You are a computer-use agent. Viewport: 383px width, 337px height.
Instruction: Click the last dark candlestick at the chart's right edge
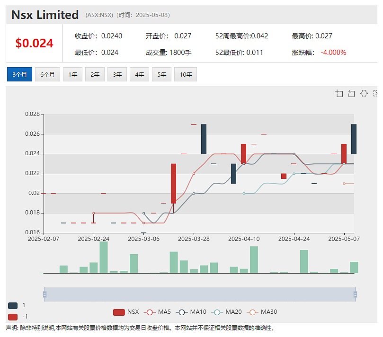pyautogui.click(x=354, y=139)
